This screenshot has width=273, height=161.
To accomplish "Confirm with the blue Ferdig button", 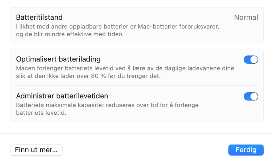I will [x=246, y=150].
